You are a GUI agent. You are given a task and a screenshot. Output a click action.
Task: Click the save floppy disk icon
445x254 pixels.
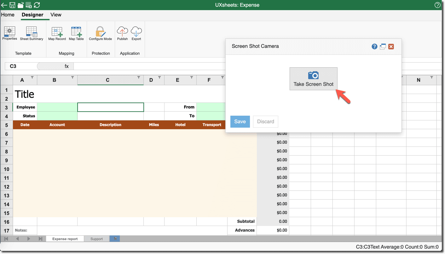[12, 5]
